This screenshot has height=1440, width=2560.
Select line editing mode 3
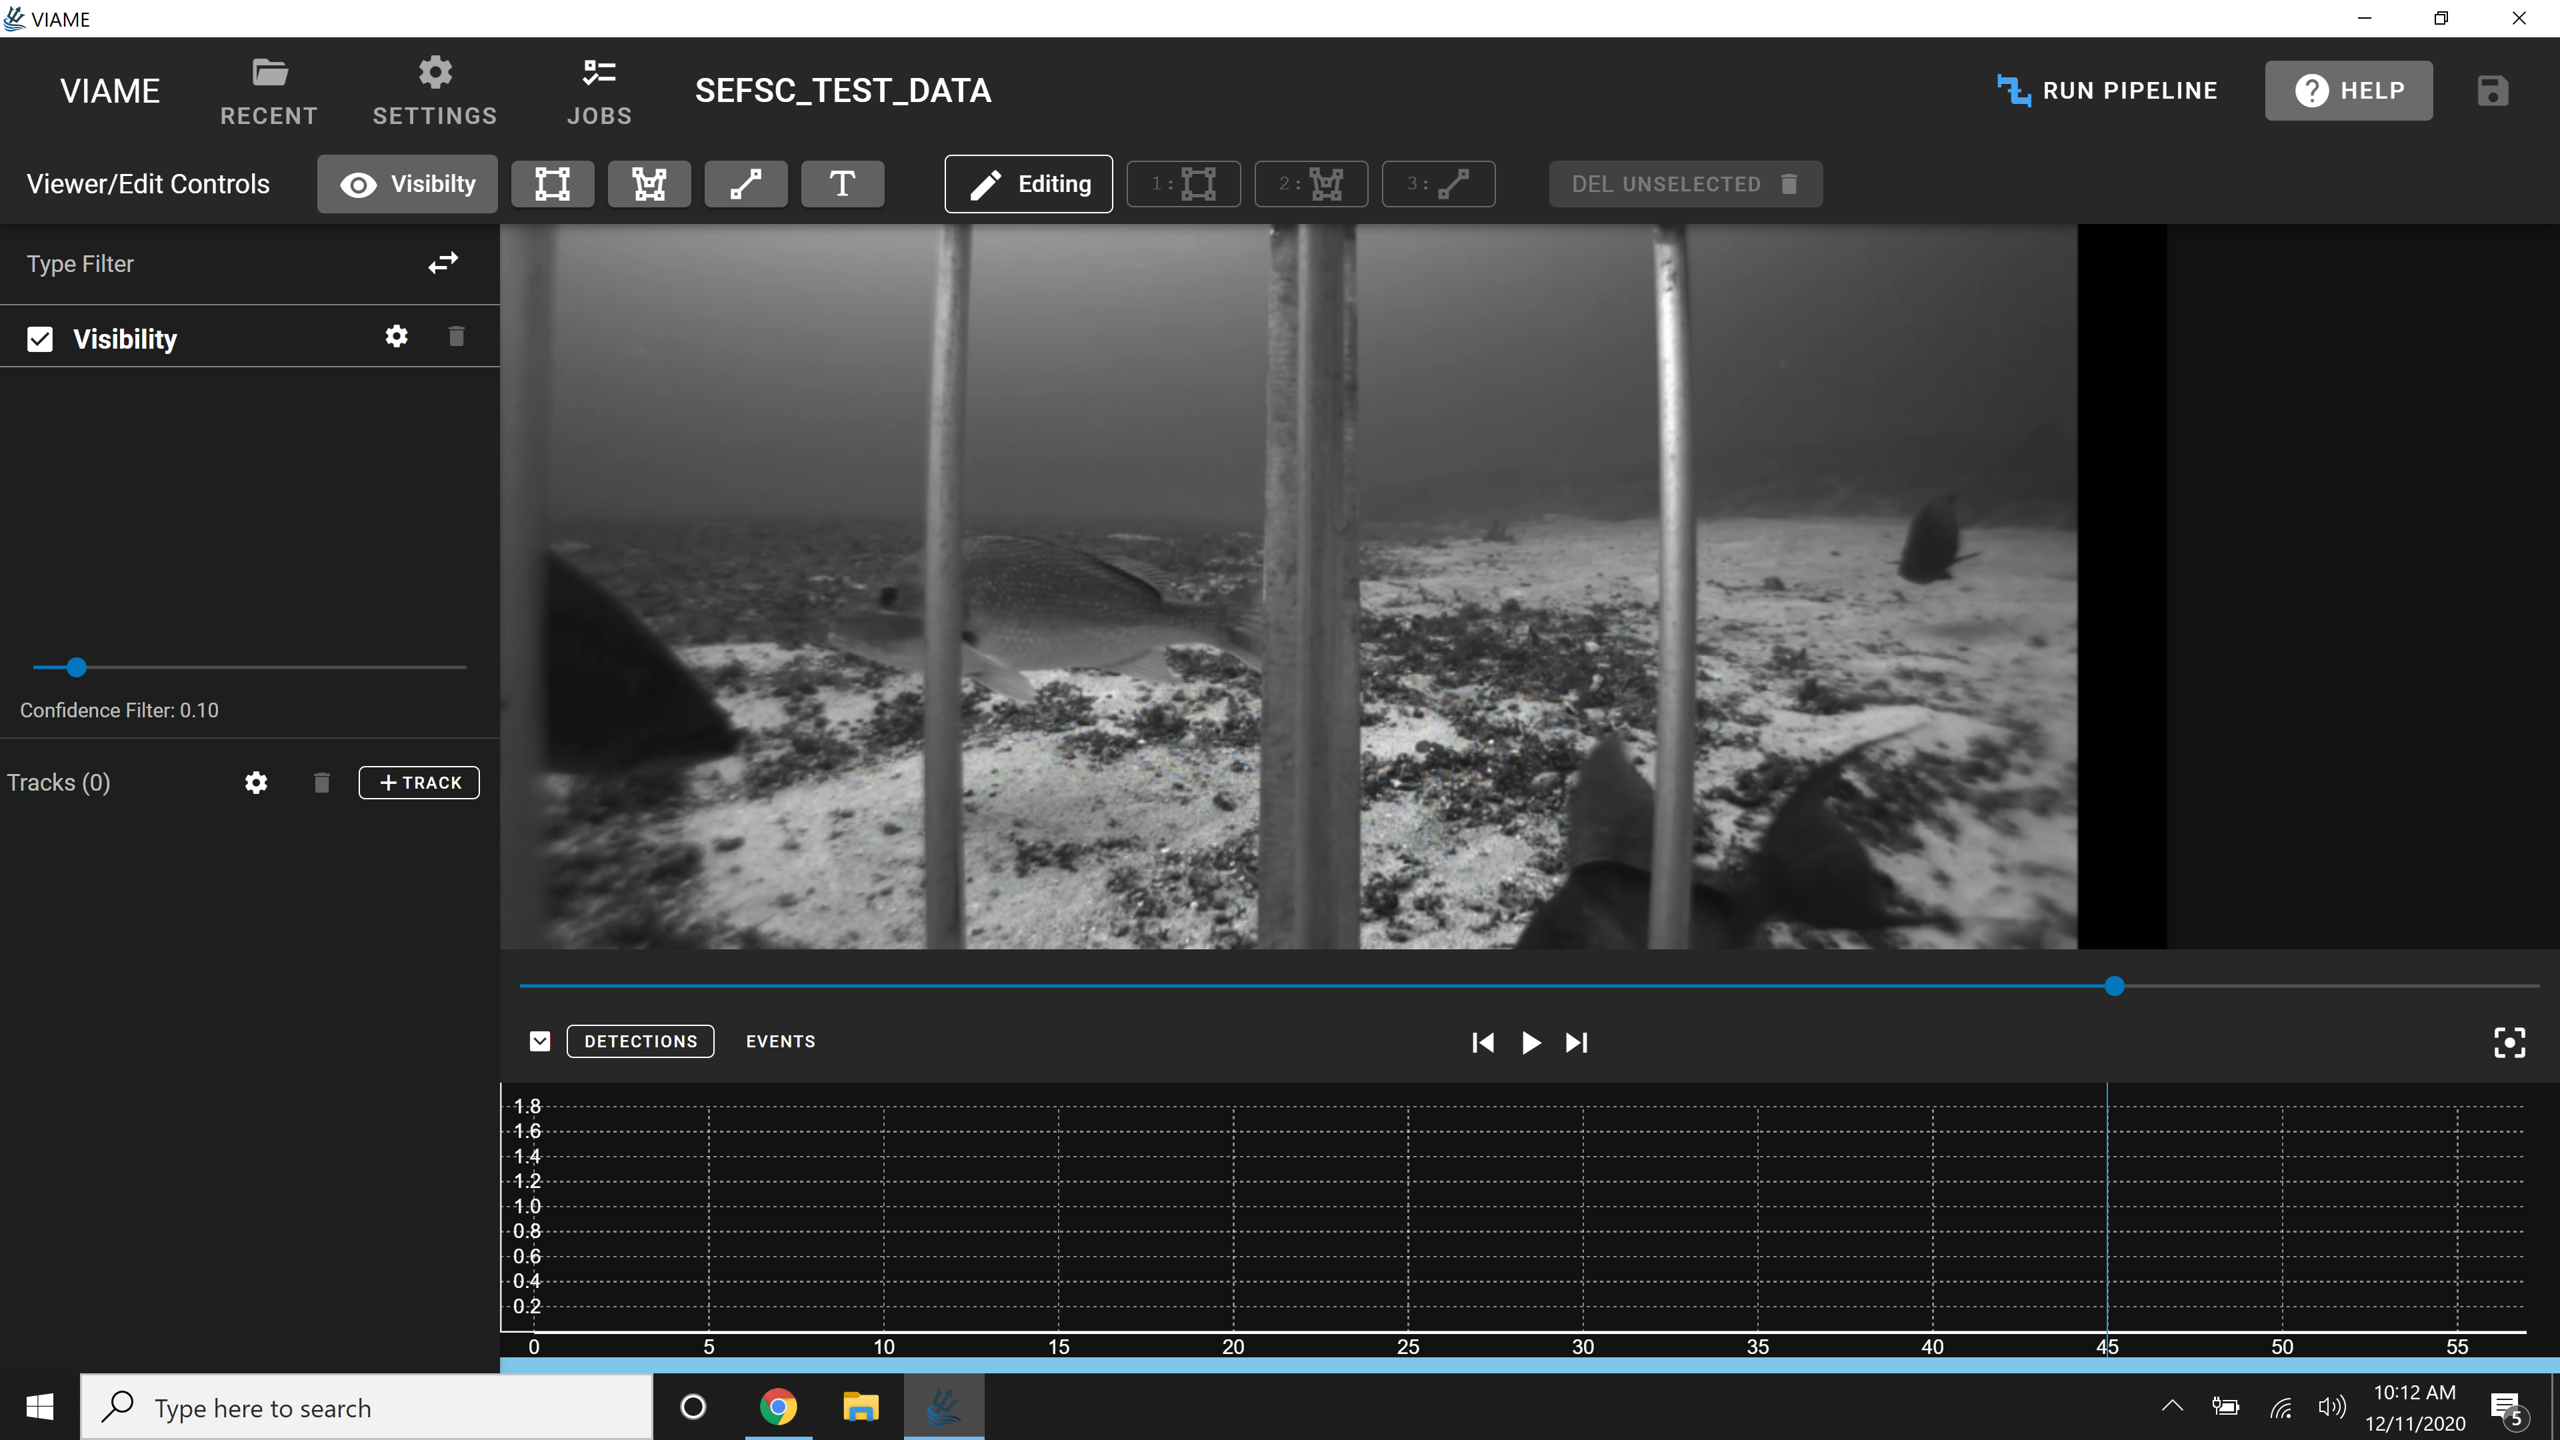click(1438, 184)
